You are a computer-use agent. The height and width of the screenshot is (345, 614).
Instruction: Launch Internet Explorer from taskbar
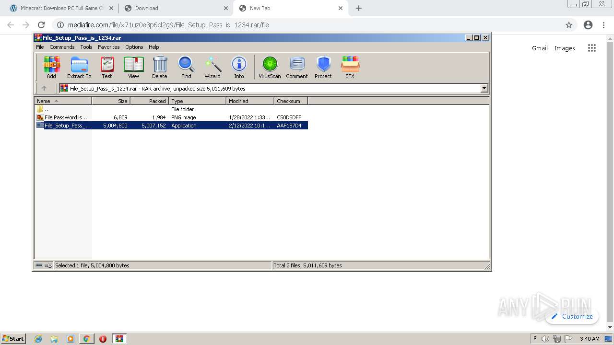38,339
